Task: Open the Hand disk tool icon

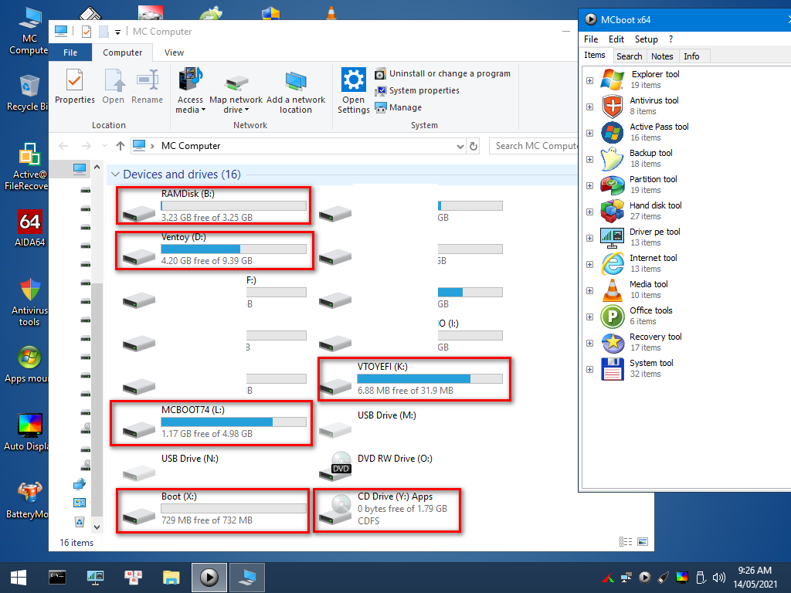Action: coord(613,211)
